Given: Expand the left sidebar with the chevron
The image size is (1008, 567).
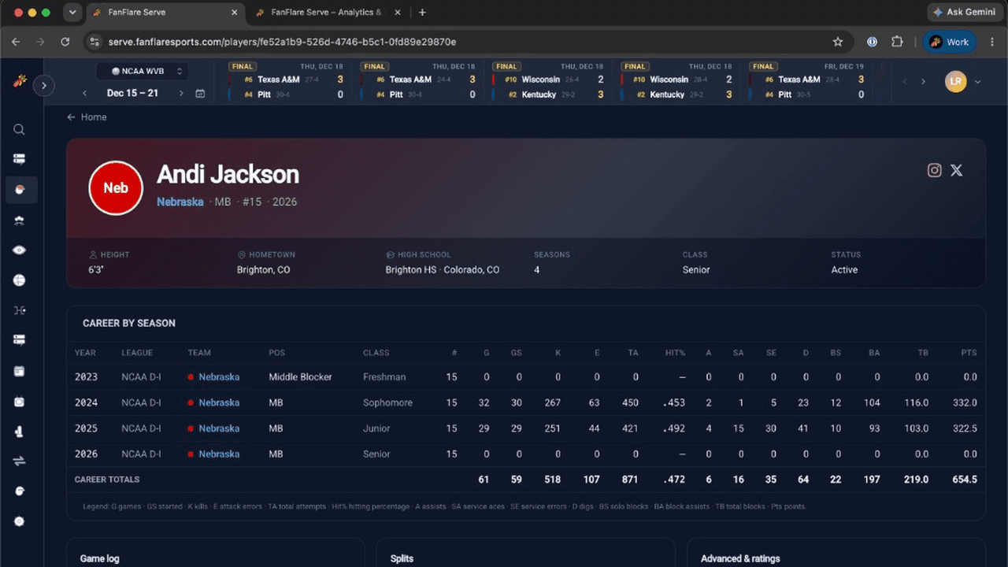Looking at the screenshot, I should tap(44, 85).
